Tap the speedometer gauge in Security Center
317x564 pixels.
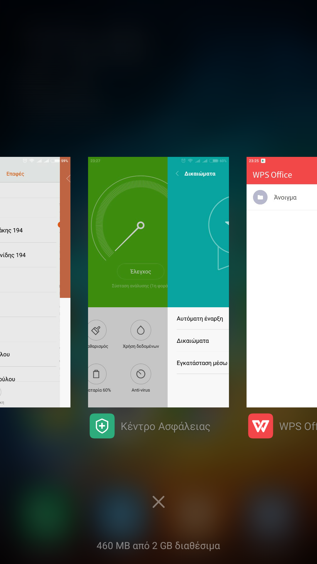tap(129, 218)
